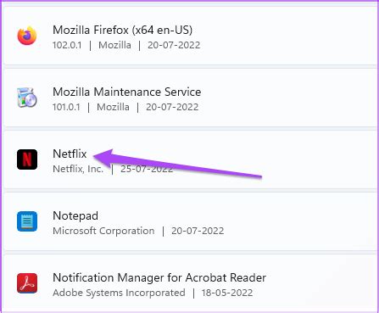Click the red Acrobat Reader notification icon

[x=27, y=283]
